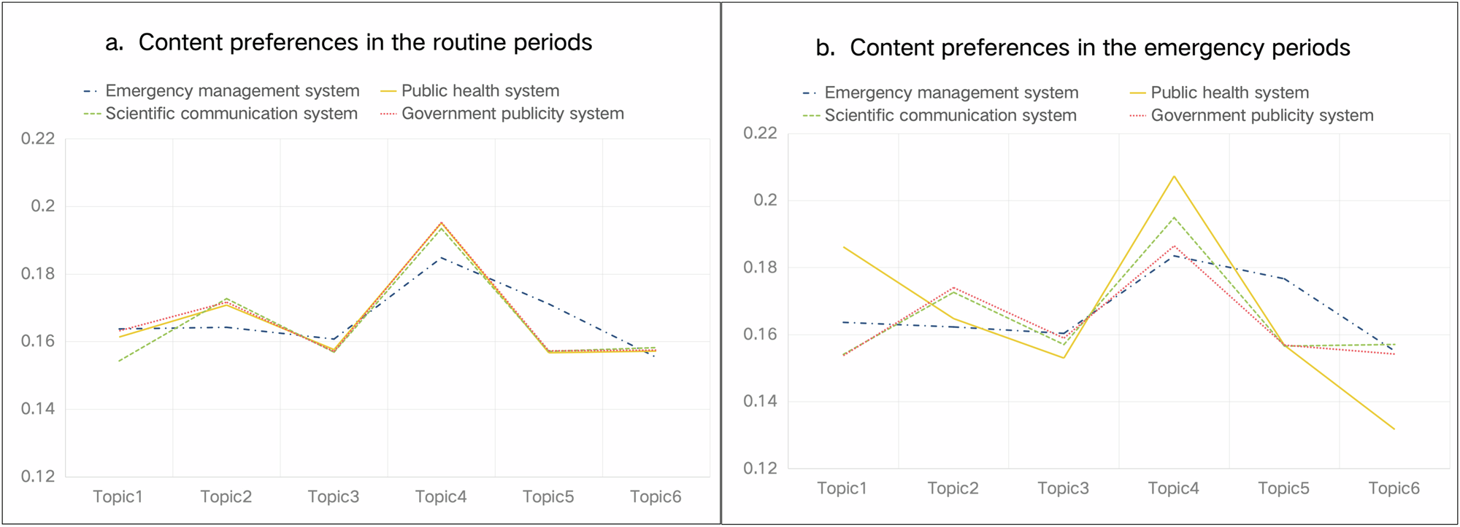Click the Topic6 axis label in emergency chart
Screen dimensions: 1460x527
point(1394,488)
